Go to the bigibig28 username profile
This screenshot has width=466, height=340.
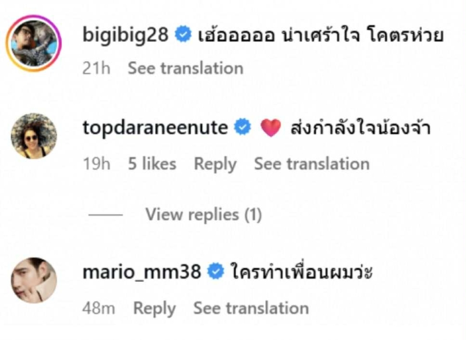[x=126, y=36]
